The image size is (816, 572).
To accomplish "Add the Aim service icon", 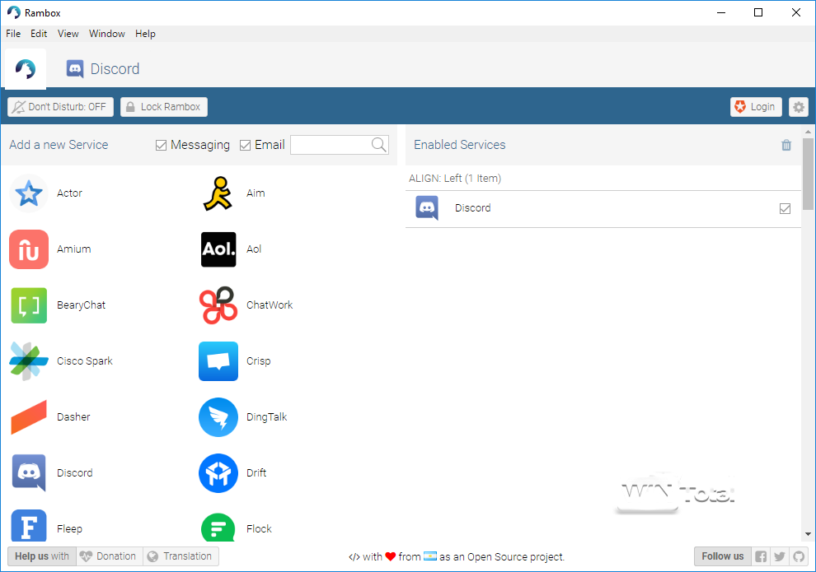I will pos(218,193).
